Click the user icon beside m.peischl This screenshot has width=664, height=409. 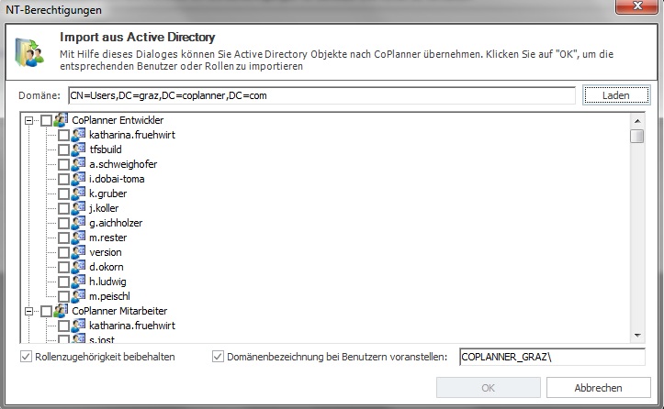pos(78,296)
